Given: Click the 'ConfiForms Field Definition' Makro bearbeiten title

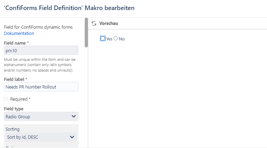Looking at the screenshot, I should point(69,8).
